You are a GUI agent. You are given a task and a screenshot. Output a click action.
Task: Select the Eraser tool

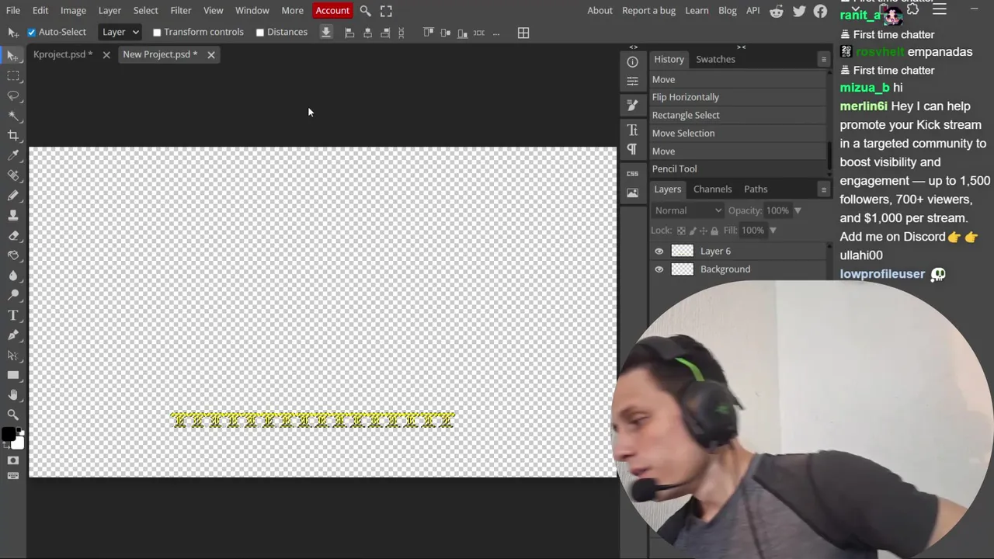(13, 235)
